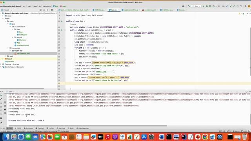The image size is (251, 141).
Task: Open Run panel settings gear
Action: coord(246,92)
